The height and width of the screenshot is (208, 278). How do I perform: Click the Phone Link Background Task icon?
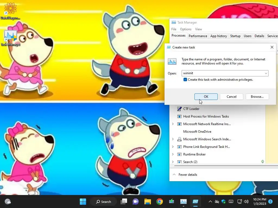[x=179, y=147]
